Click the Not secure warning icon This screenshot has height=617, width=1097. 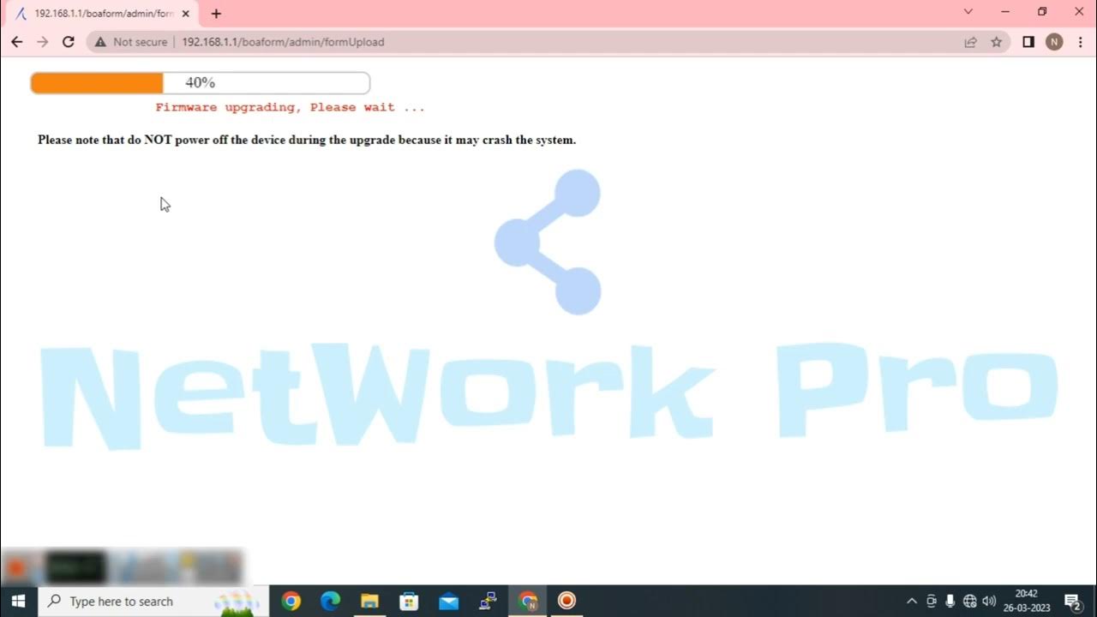100,42
